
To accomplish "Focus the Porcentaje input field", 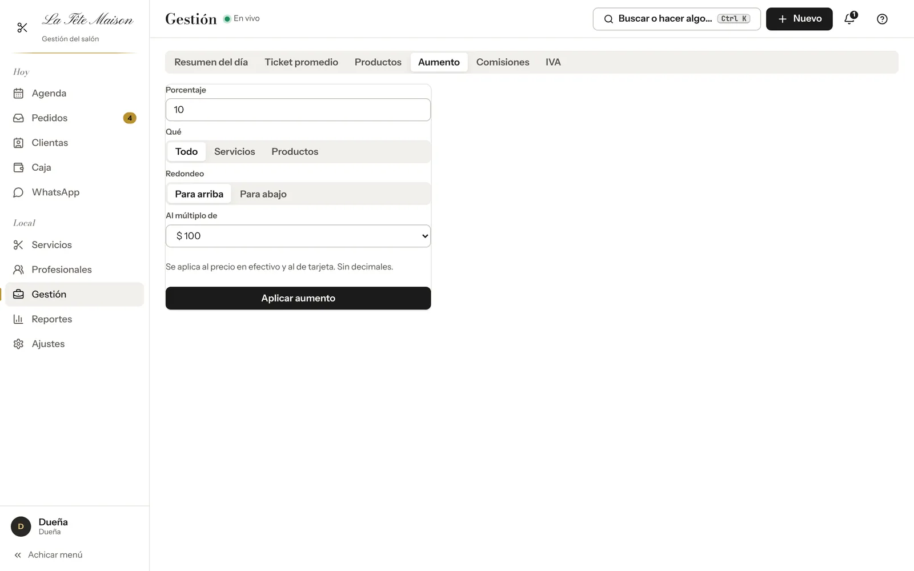I will click(x=298, y=110).
